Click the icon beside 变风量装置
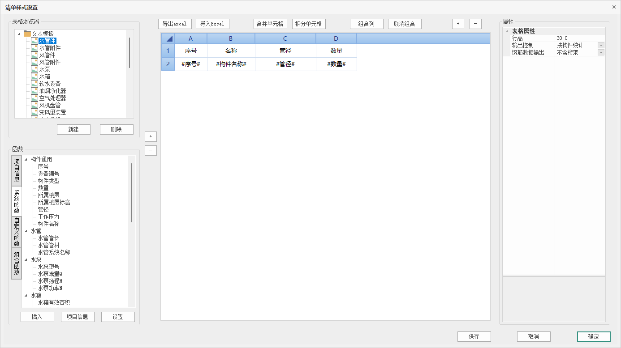This screenshot has height=348, width=621. tap(34, 112)
